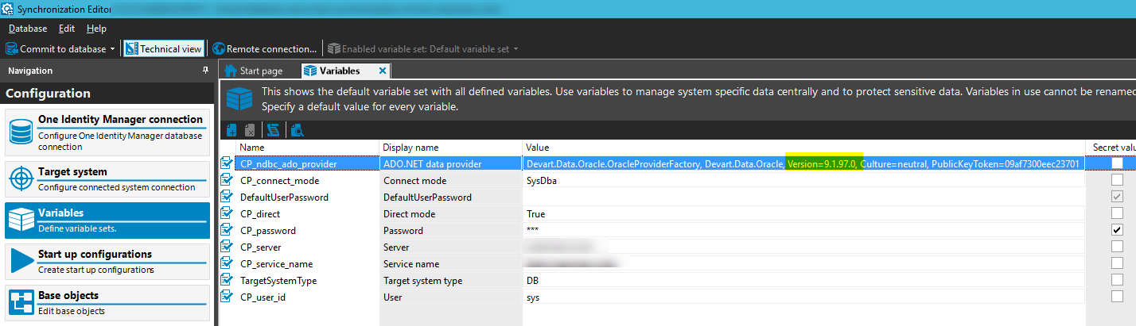The width and height of the screenshot is (1136, 326).
Task: Click the Remote connection toolbar button
Action: point(264,49)
